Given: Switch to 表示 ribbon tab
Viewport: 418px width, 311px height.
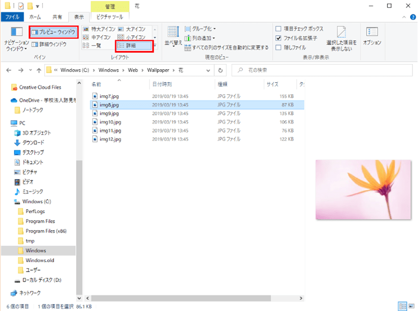Looking at the screenshot, I should point(79,17).
